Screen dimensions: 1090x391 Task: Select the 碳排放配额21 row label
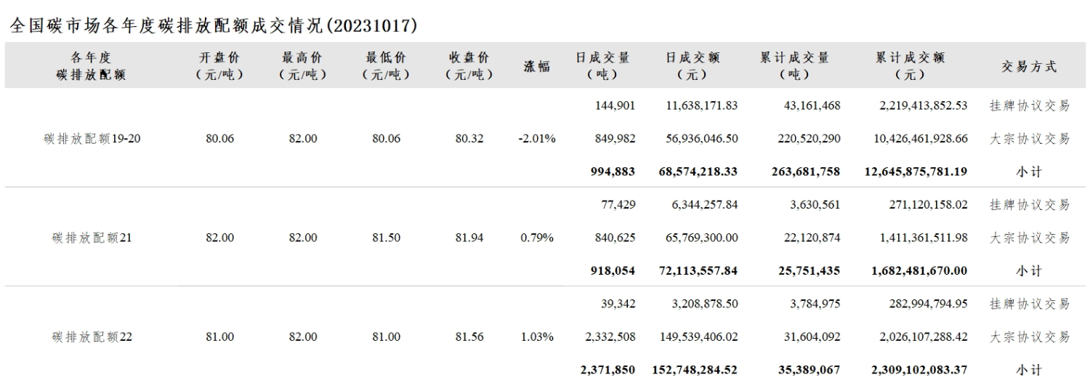point(92,237)
